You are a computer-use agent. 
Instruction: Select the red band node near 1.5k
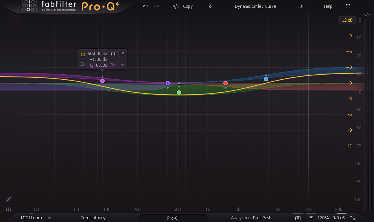[225, 83]
